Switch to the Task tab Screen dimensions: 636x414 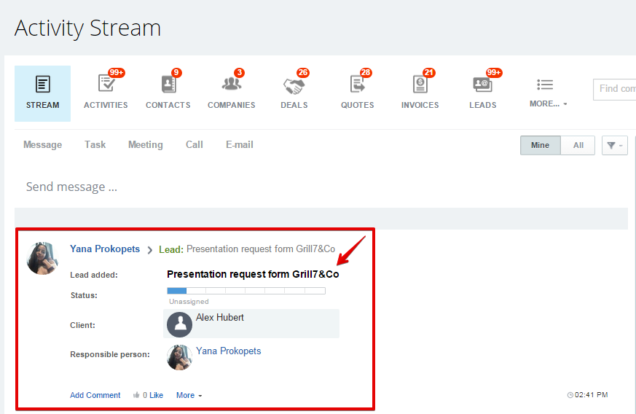95,145
